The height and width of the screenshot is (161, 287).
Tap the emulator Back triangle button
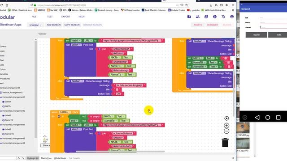tap(257, 117)
